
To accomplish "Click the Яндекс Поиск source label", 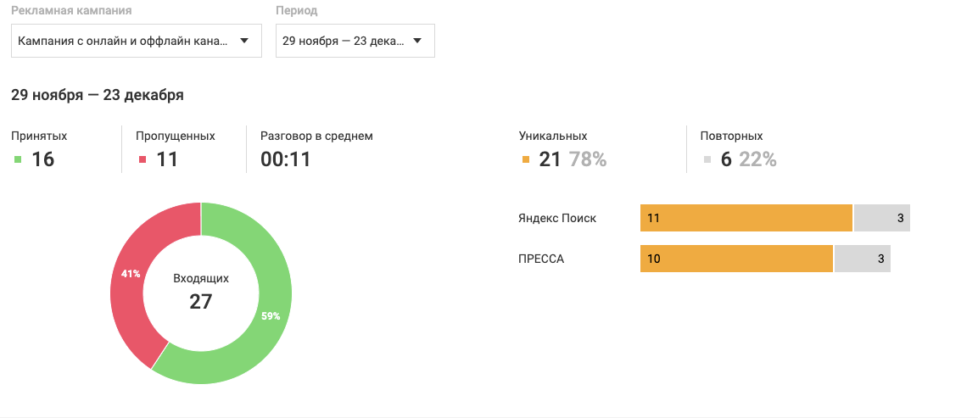I will point(557,219).
